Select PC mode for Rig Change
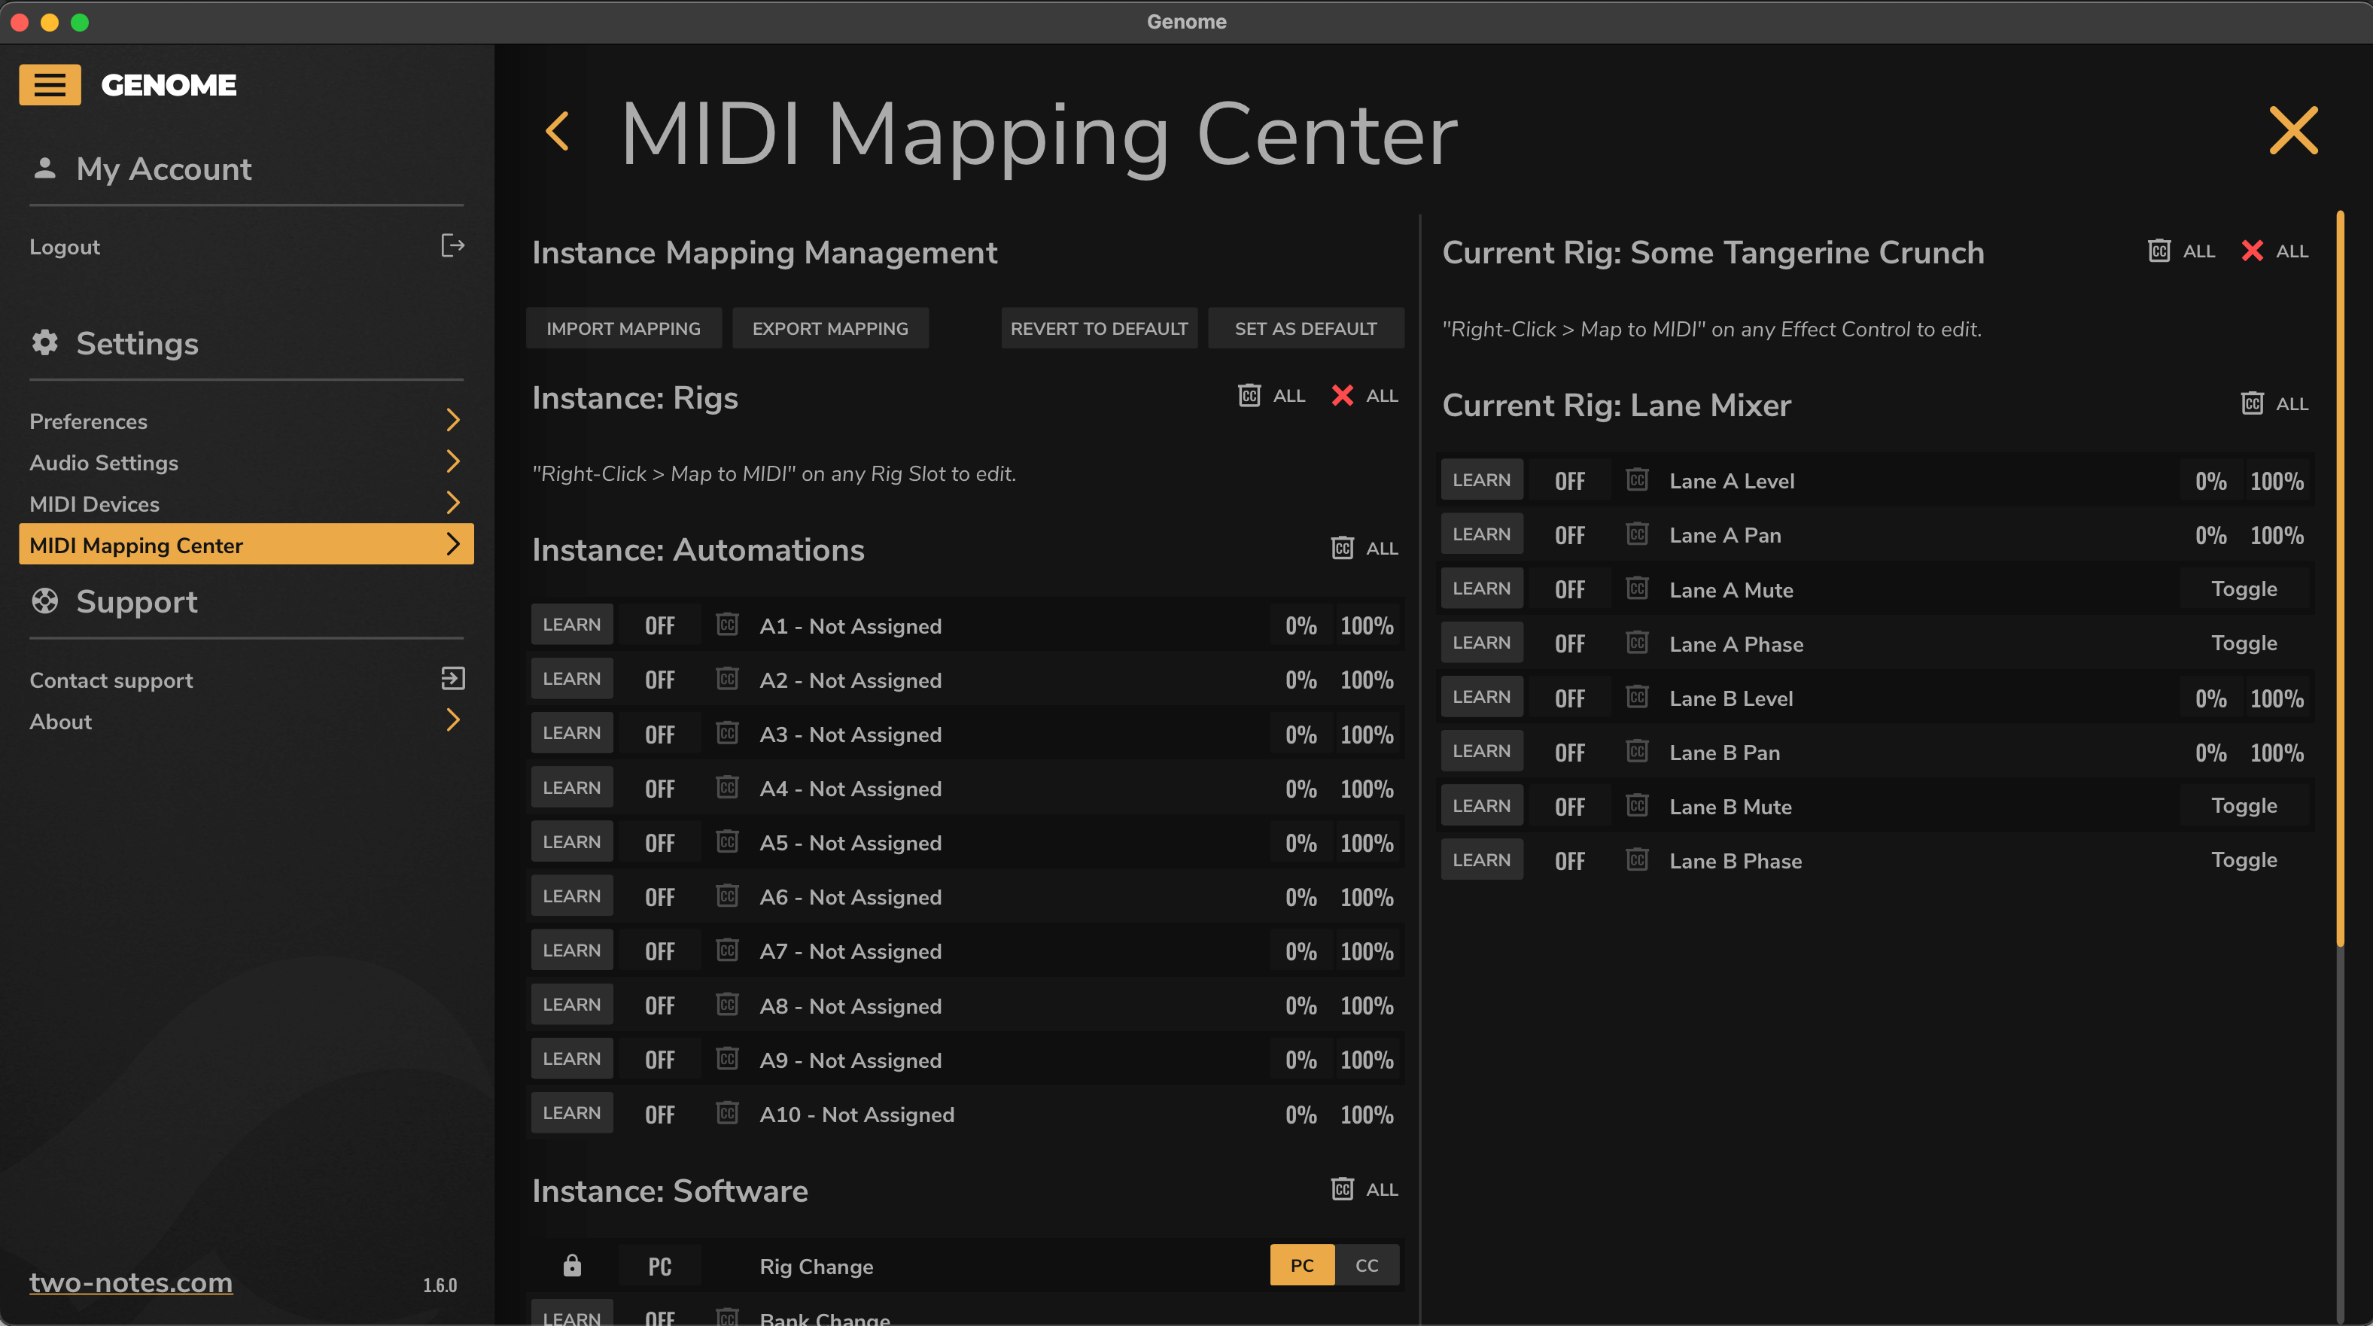Screen dimensions: 2373x1326 1301,1265
